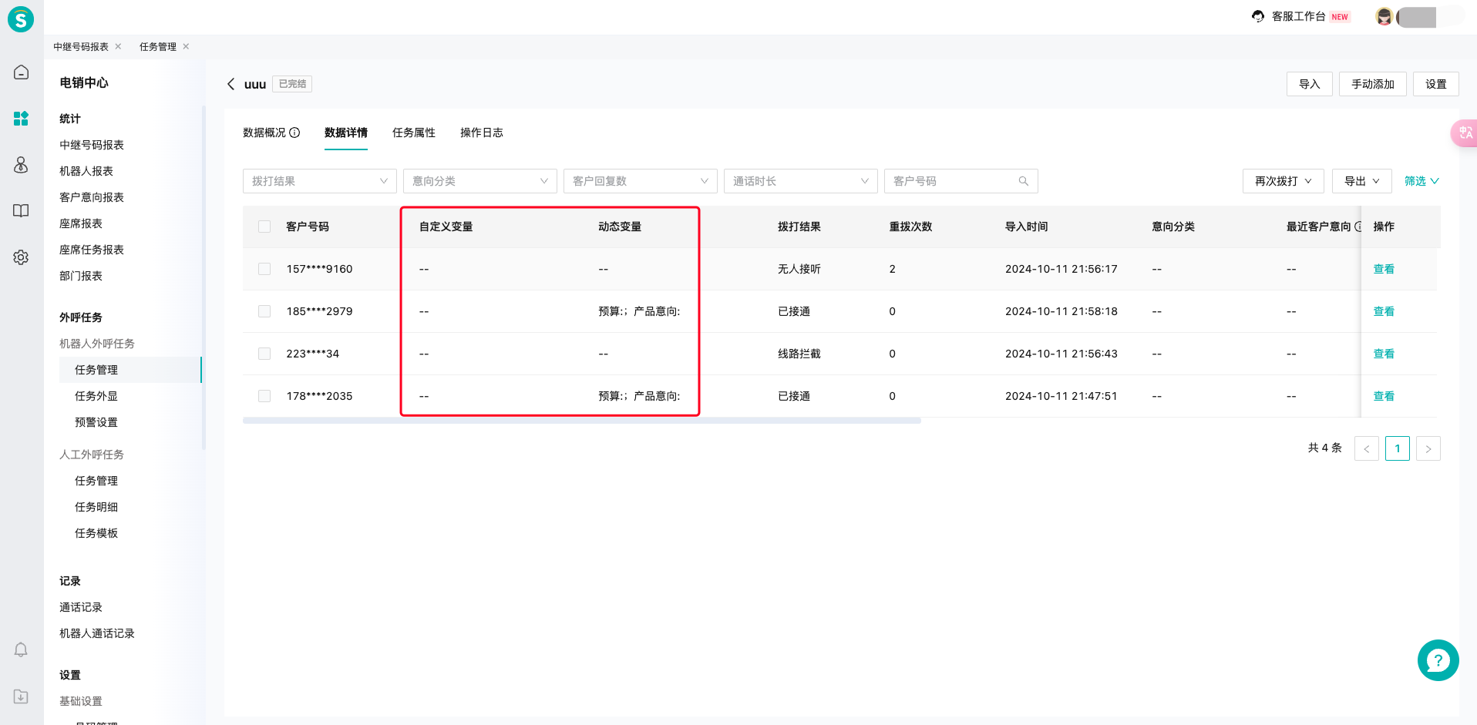The height and width of the screenshot is (725, 1477).
Task: Click the 导入 button
Action: pos(1310,84)
